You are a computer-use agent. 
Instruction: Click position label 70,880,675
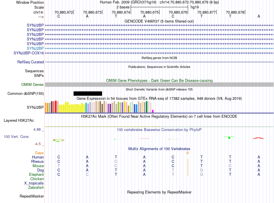click(149, 12)
